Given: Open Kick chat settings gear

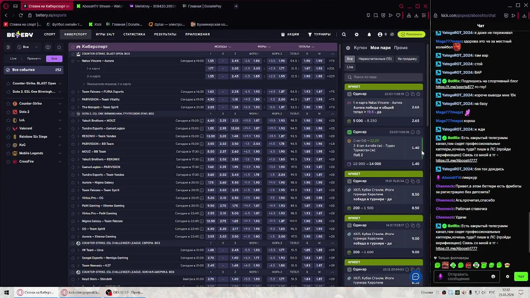Looking at the screenshot, I should pos(508,276).
